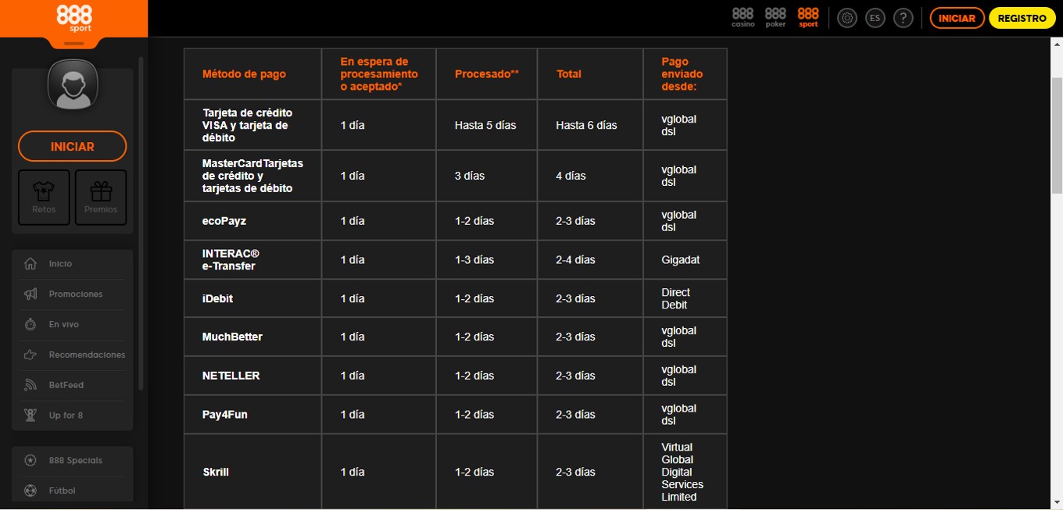Open the Retos jersey tile
The image size is (1063, 510).
[44, 198]
